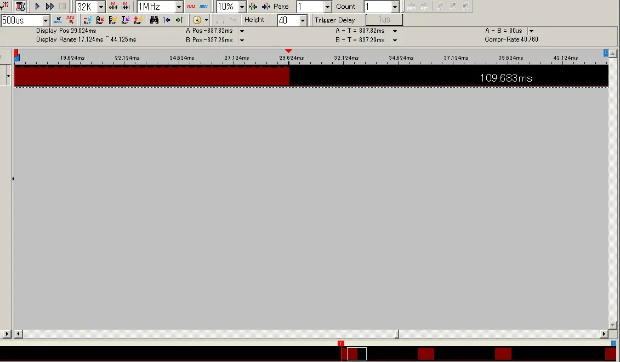Click the repetitive run double-arrow button
The image size is (620, 362).
(50, 7)
